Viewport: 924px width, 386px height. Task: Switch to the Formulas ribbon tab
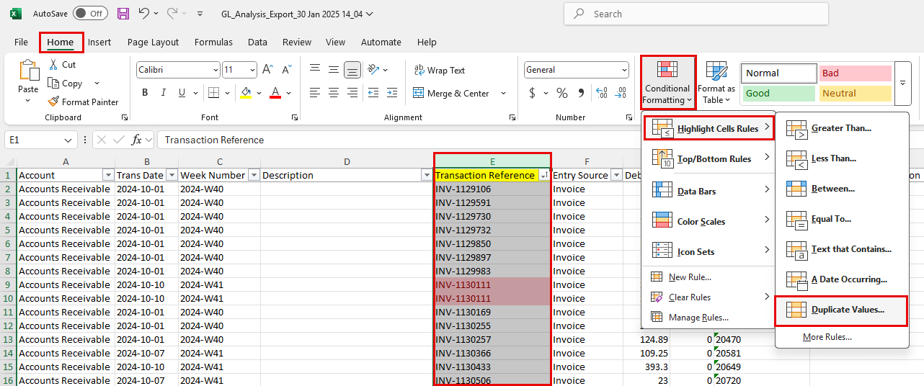(x=213, y=42)
